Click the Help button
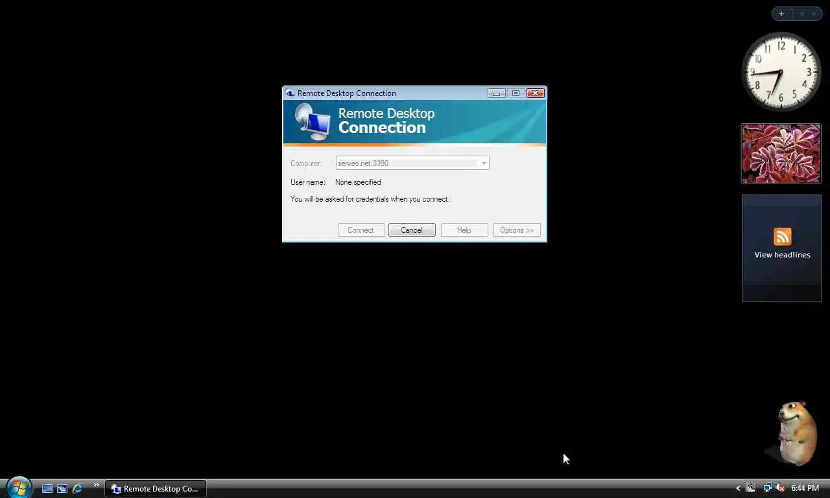This screenshot has width=830, height=498. (x=464, y=230)
